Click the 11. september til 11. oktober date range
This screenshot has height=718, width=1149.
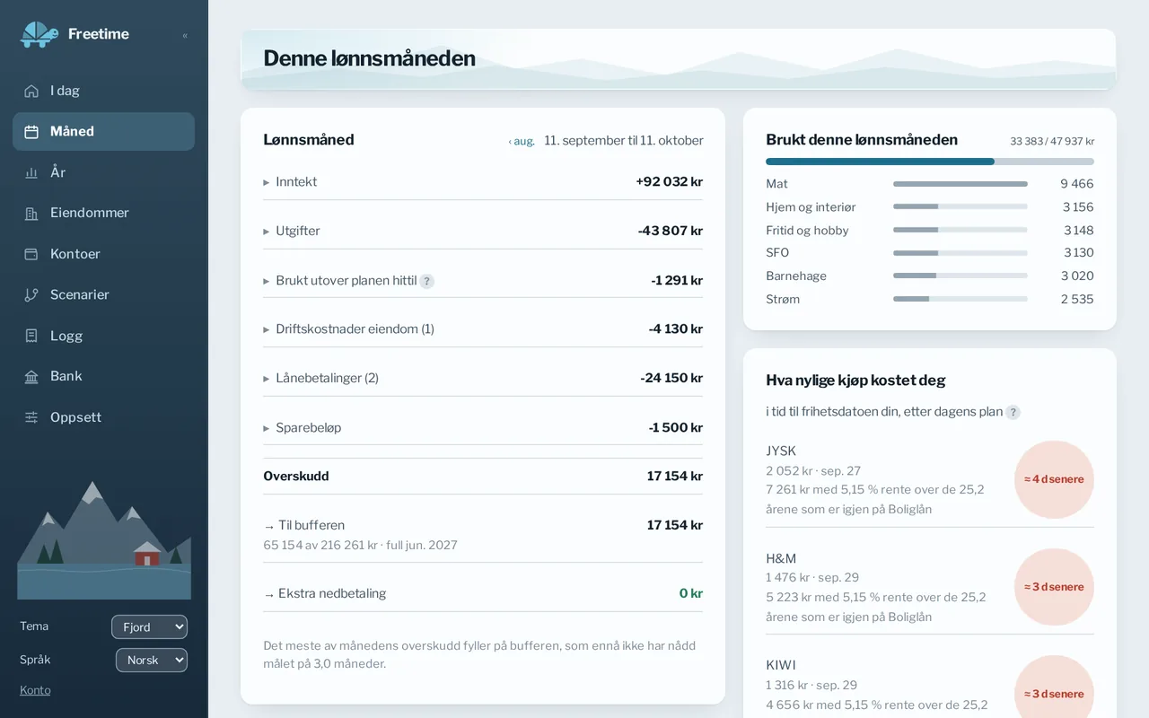tap(624, 141)
